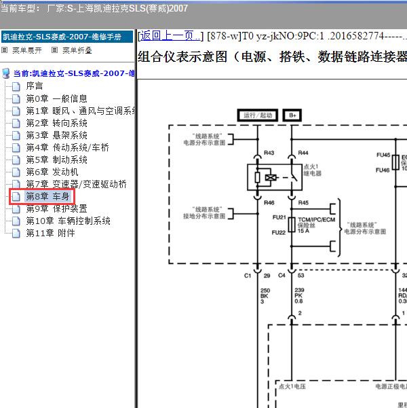Click the page icon beside 第0章 一般信息
This screenshot has height=408, width=407.
(16, 99)
